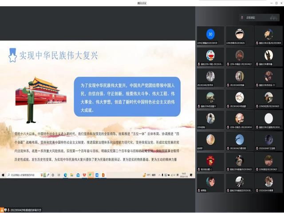
Task: Select the waving child photo avatar
Action: point(268,181)
